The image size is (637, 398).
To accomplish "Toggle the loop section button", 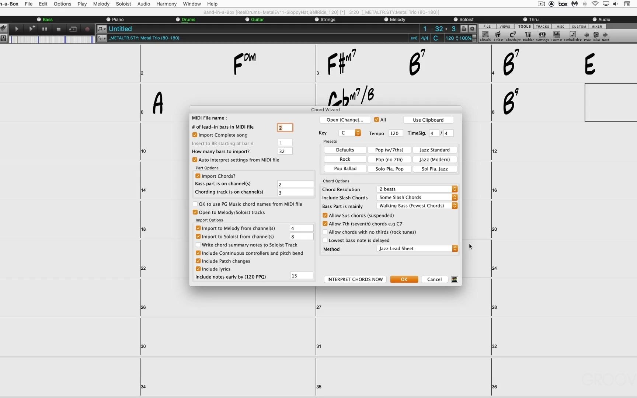I will tap(73, 29).
